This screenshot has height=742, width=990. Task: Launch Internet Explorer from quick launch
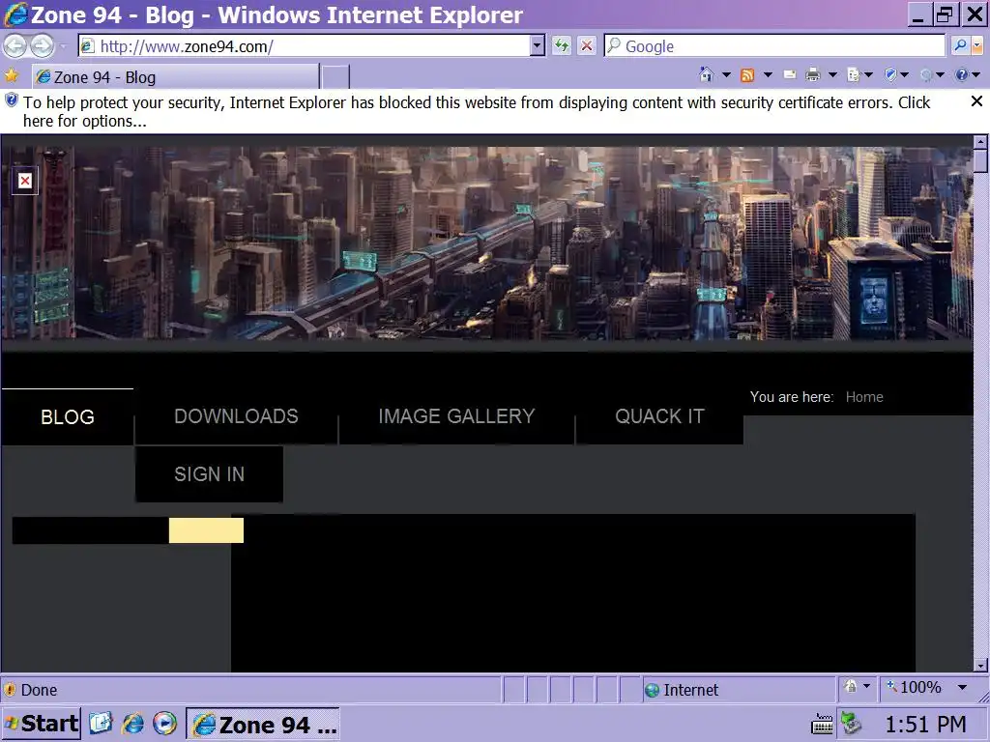tap(132, 723)
